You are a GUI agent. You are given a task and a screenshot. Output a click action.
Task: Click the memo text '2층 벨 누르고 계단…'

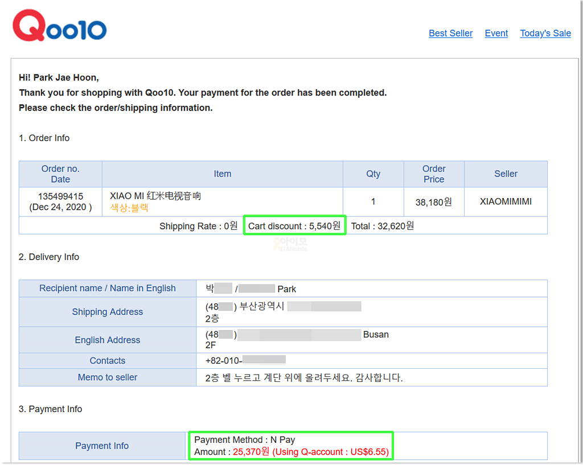point(304,378)
